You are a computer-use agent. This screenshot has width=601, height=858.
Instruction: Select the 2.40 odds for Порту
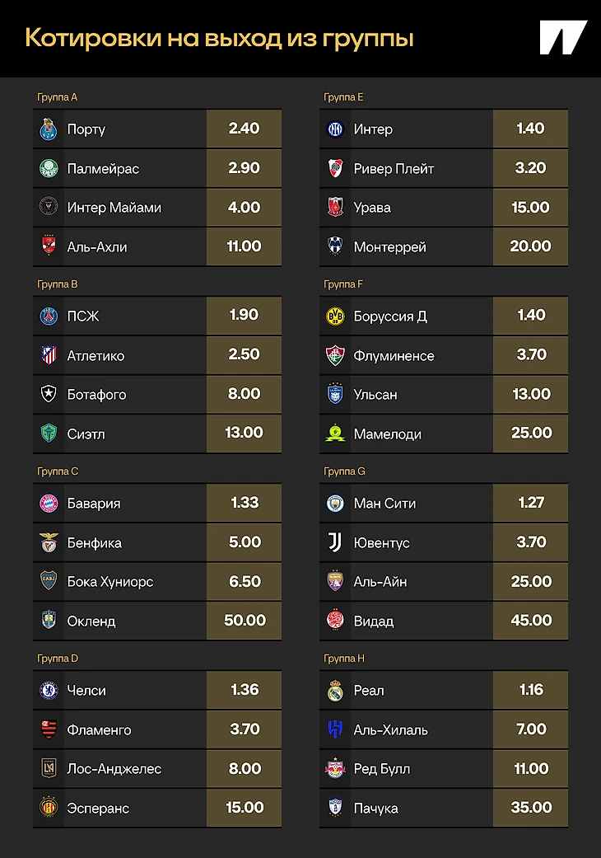[245, 129]
